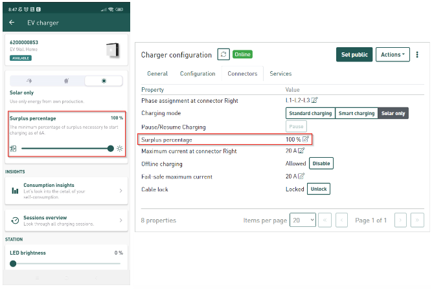Click the AVAILABLE status badge
This screenshot has height=289, width=434.
tap(21, 58)
